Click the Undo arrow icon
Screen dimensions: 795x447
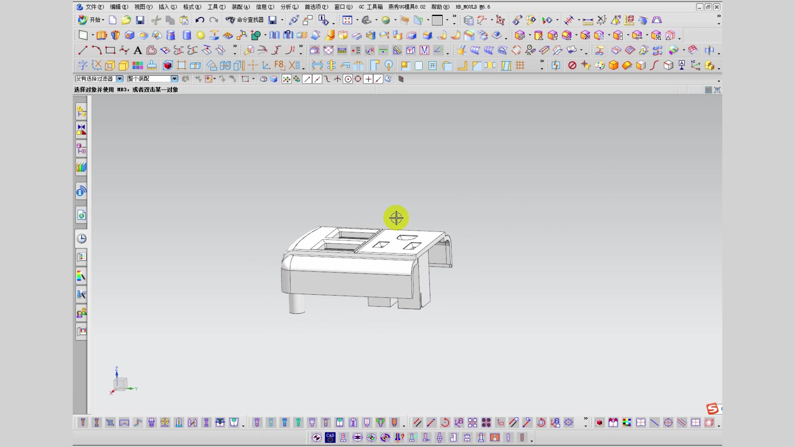200,20
